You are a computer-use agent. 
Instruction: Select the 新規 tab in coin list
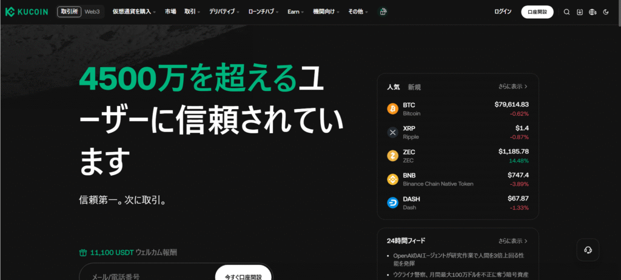(414, 87)
